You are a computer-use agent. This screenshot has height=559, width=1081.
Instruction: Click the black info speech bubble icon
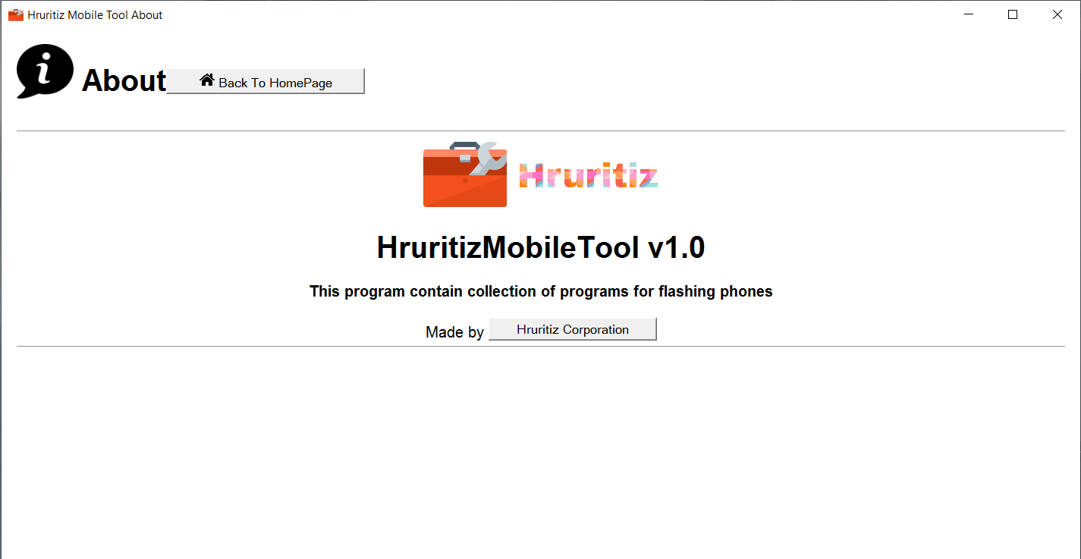point(45,71)
